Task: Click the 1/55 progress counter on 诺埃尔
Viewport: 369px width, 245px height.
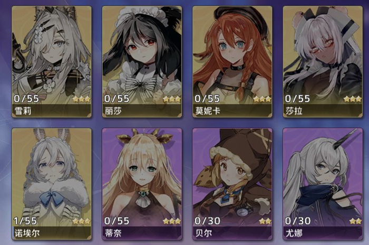Action: click(x=25, y=221)
